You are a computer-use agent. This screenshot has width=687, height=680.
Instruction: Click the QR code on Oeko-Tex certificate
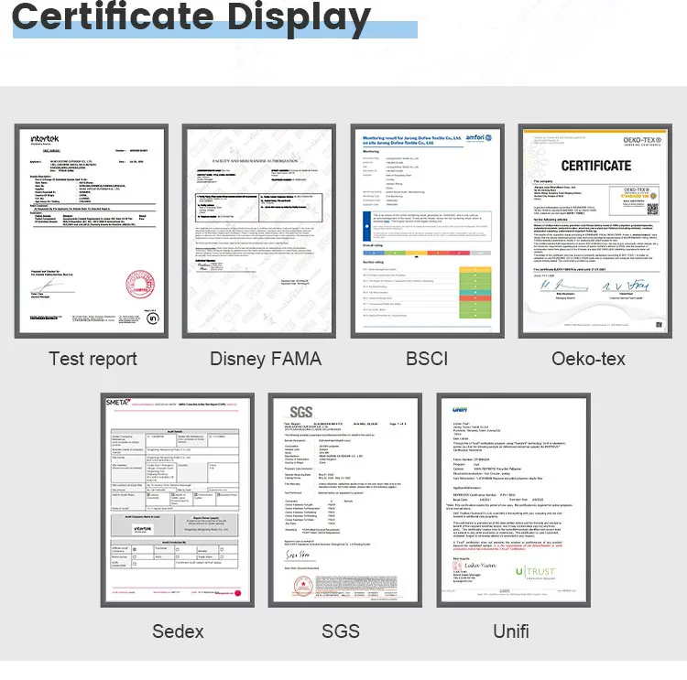[653, 209]
